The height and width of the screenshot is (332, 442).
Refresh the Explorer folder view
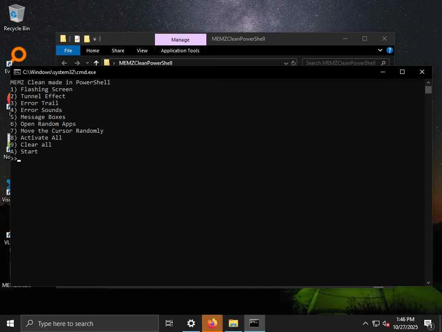294,63
